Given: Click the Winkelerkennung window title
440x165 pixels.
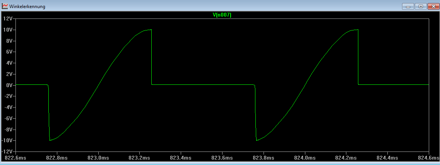Looking at the screenshot, I should coord(27,6).
